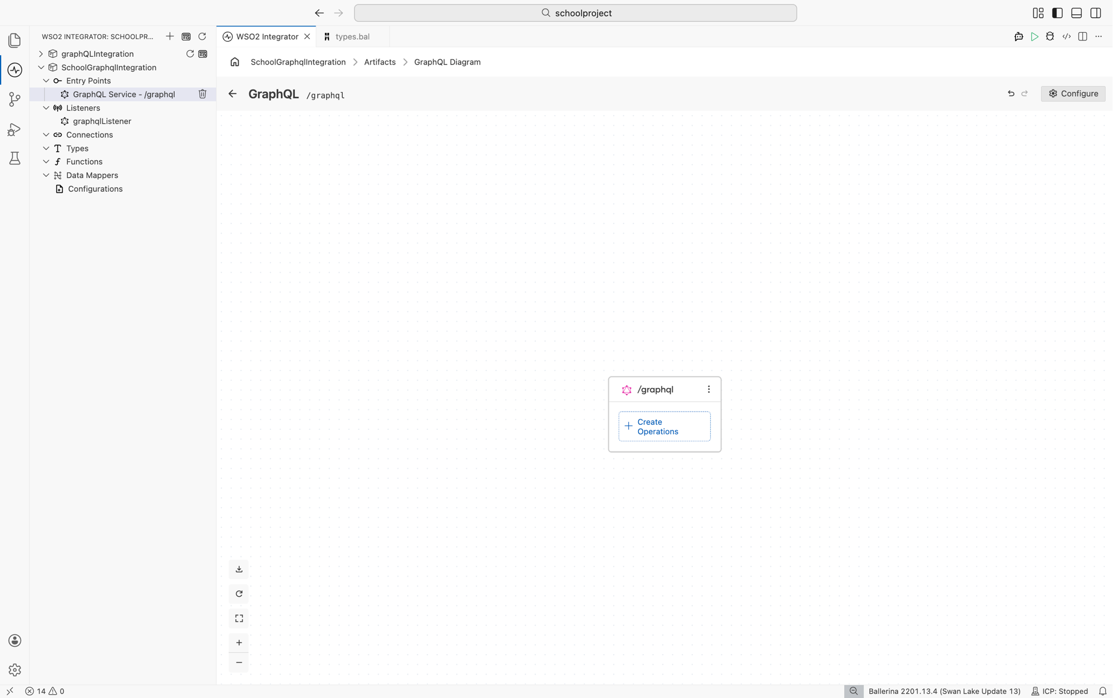This screenshot has width=1113, height=698.
Task: Open the Configurations tree item
Action: [x=95, y=189]
